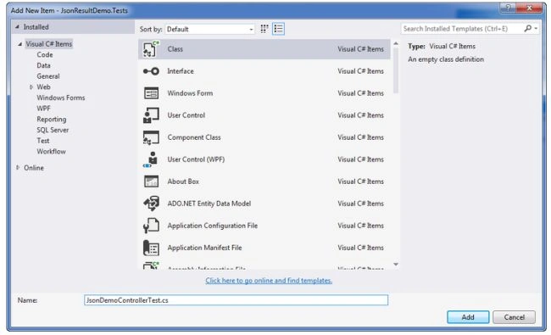Screen dimensions: 551x335
Task: Select the Class template icon
Action: pos(151,49)
